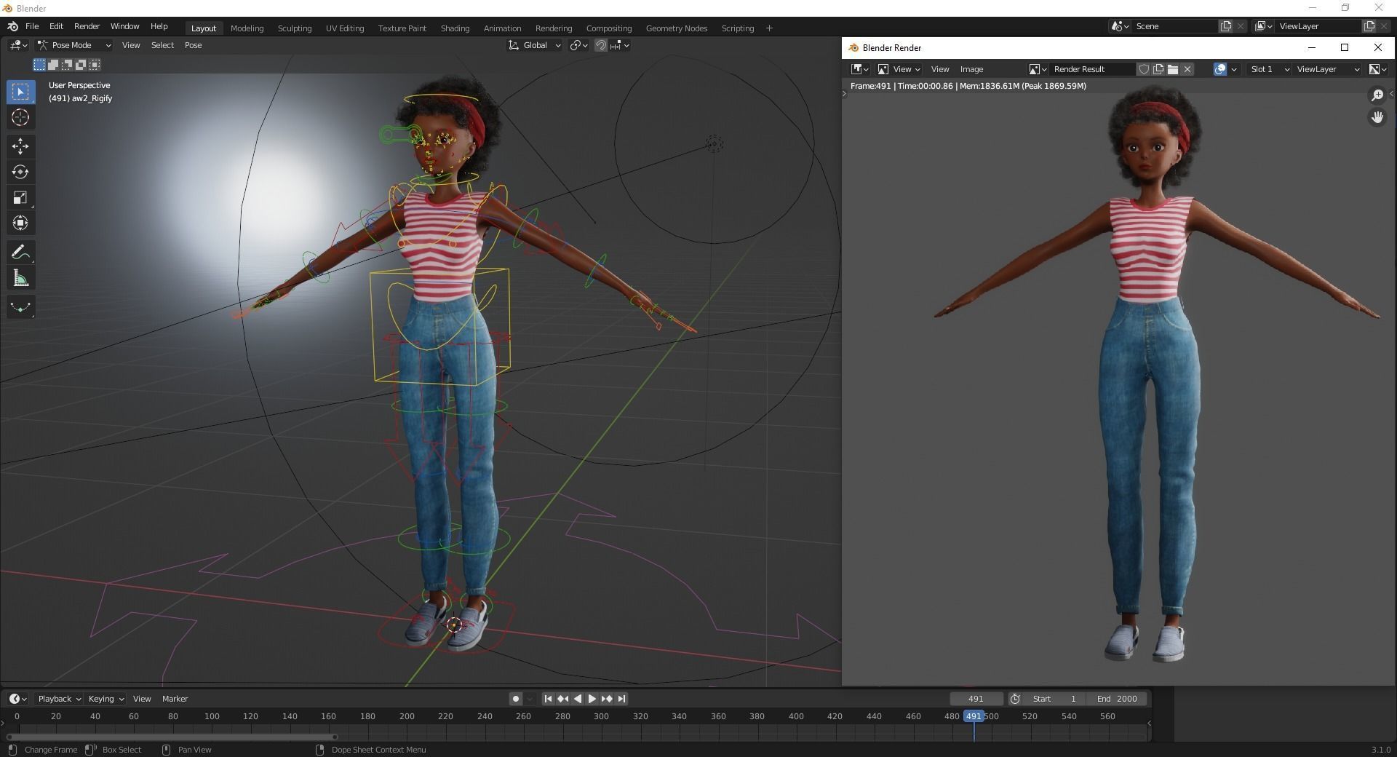Image resolution: width=1397 pixels, height=757 pixels.
Task: Open the Render menu
Action: click(87, 26)
